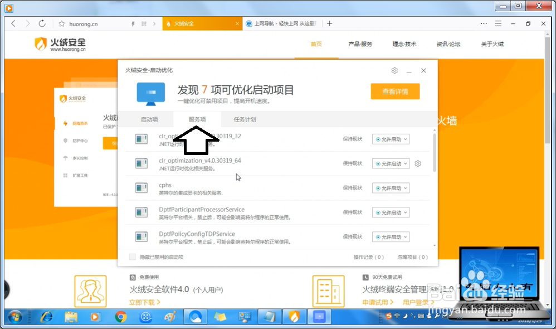Open 允许启动 dropdown for DptfParticipantProcessorService
Image resolution: width=556 pixels, height=329 pixels.
[391, 212]
